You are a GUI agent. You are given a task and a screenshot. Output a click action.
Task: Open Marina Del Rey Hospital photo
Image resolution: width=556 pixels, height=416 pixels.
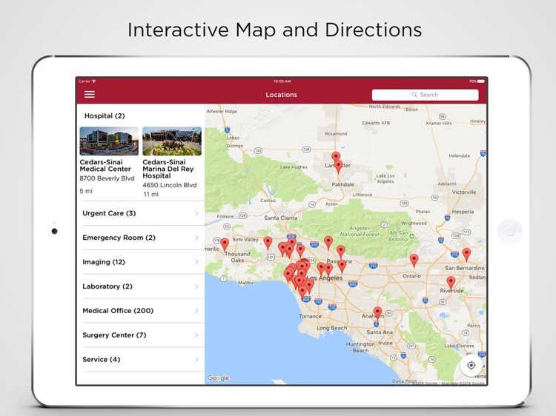(x=172, y=141)
